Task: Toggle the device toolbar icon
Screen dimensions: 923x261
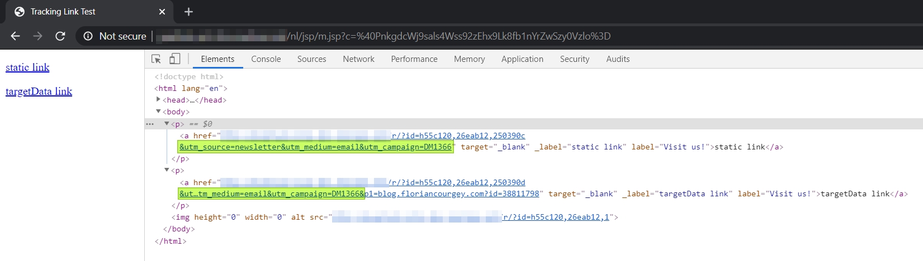Action: point(174,59)
